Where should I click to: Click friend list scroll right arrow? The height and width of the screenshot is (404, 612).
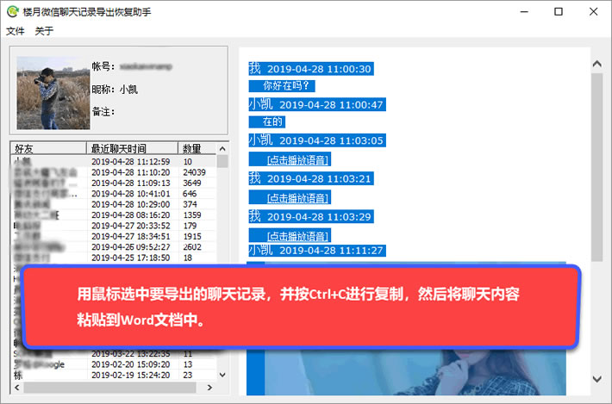click(x=209, y=388)
